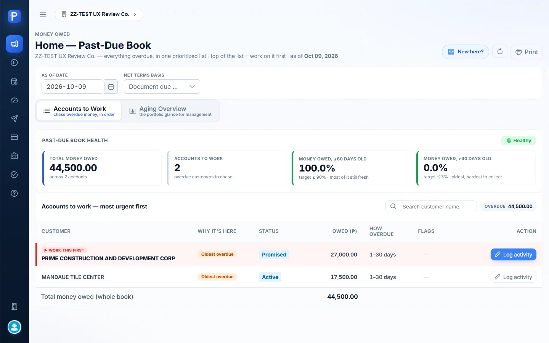
Task: Click the Money Owed >90 Days Old card
Action: 476,168
